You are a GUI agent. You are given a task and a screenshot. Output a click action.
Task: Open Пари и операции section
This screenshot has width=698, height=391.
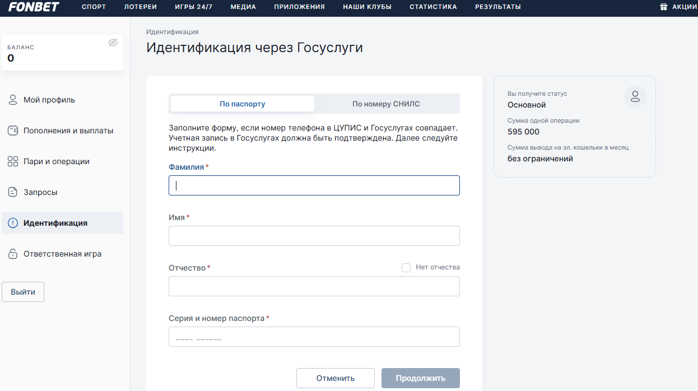(x=62, y=161)
